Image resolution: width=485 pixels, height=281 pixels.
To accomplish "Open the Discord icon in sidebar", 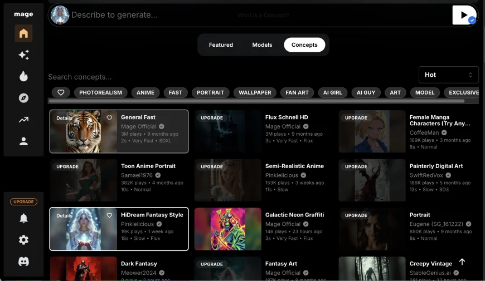I will (x=23, y=262).
